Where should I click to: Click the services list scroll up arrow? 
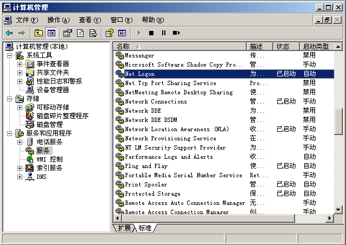coord(338,47)
